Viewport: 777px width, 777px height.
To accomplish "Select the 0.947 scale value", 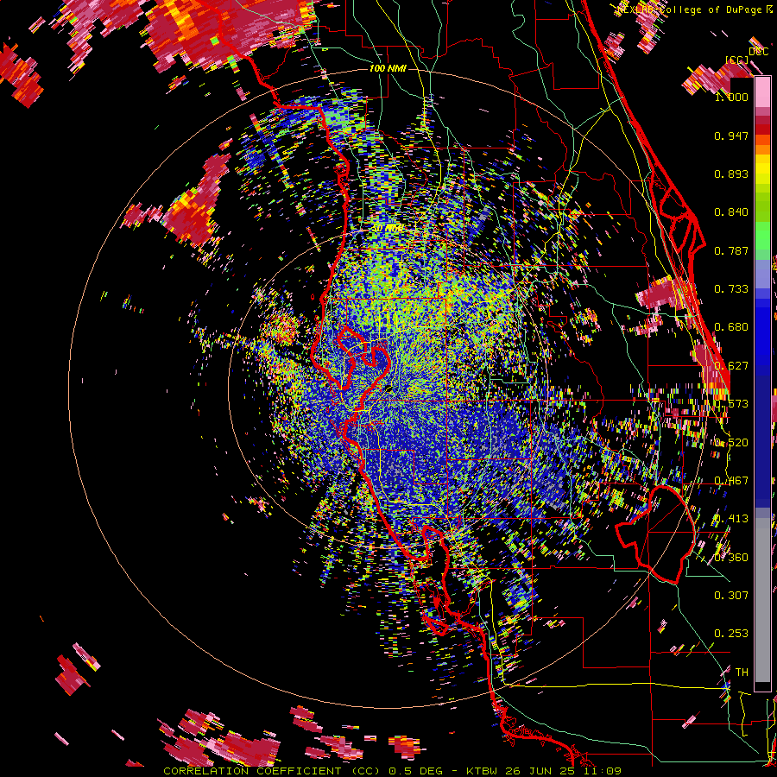I will coord(731,136).
